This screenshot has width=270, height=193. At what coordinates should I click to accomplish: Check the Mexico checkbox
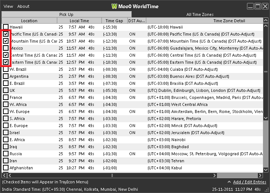6,48
